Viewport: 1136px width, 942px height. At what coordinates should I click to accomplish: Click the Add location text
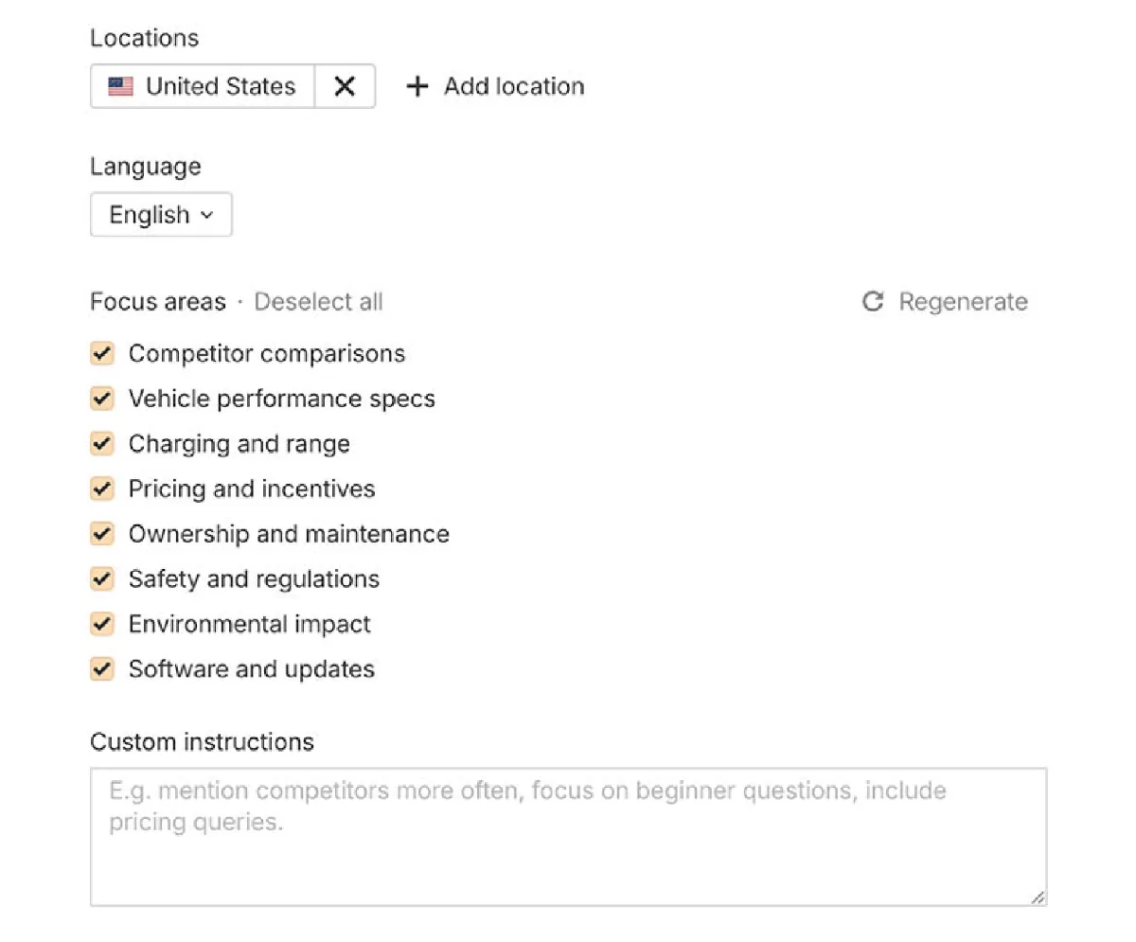tap(514, 86)
